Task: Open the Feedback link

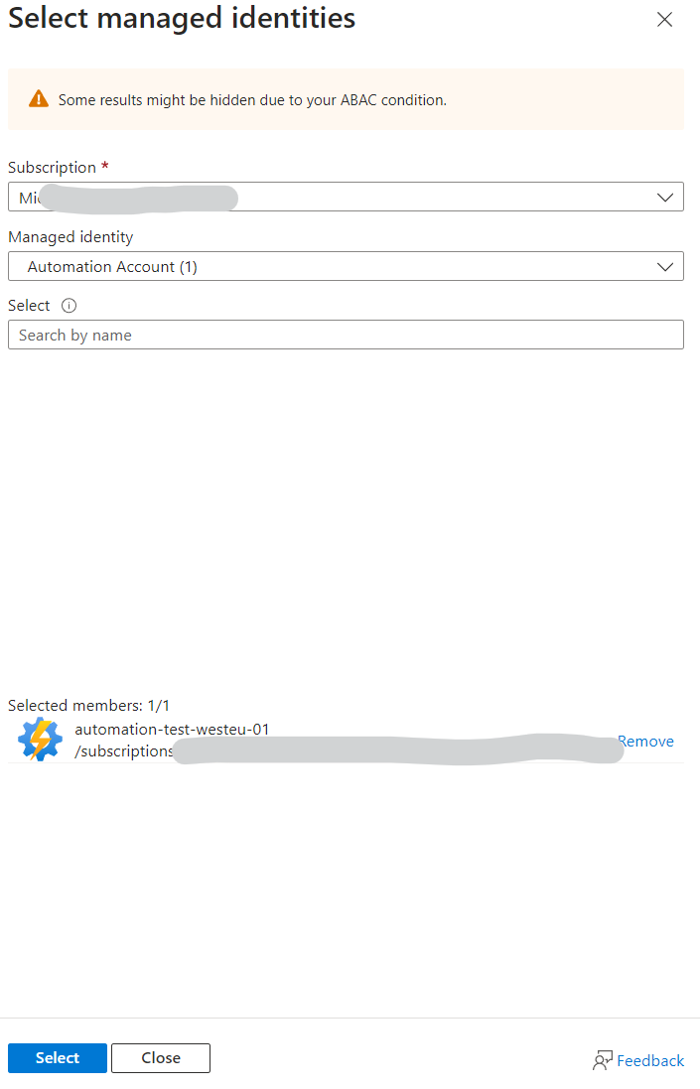Action: [x=650, y=1060]
